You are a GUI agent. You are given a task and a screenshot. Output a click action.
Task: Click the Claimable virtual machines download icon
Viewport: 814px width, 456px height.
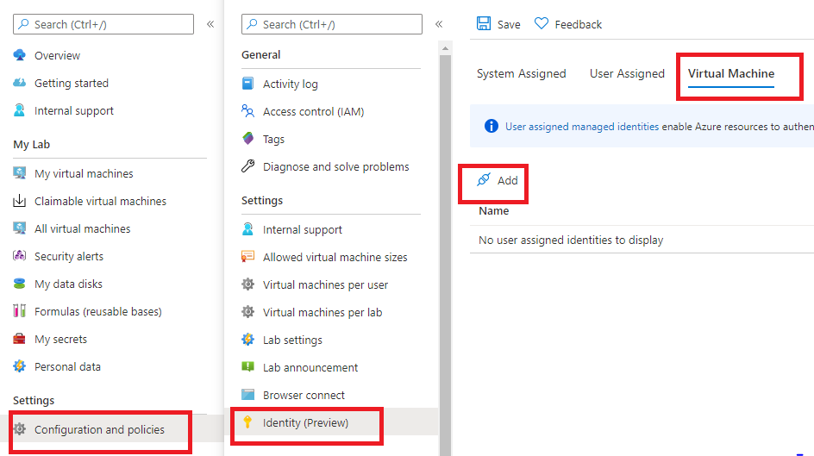(x=19, y=200)
